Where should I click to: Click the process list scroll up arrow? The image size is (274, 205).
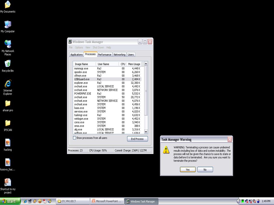[146, 63]
